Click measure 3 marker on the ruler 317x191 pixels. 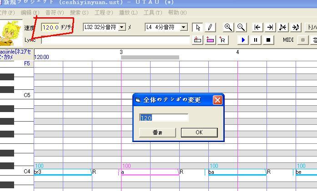121,52
